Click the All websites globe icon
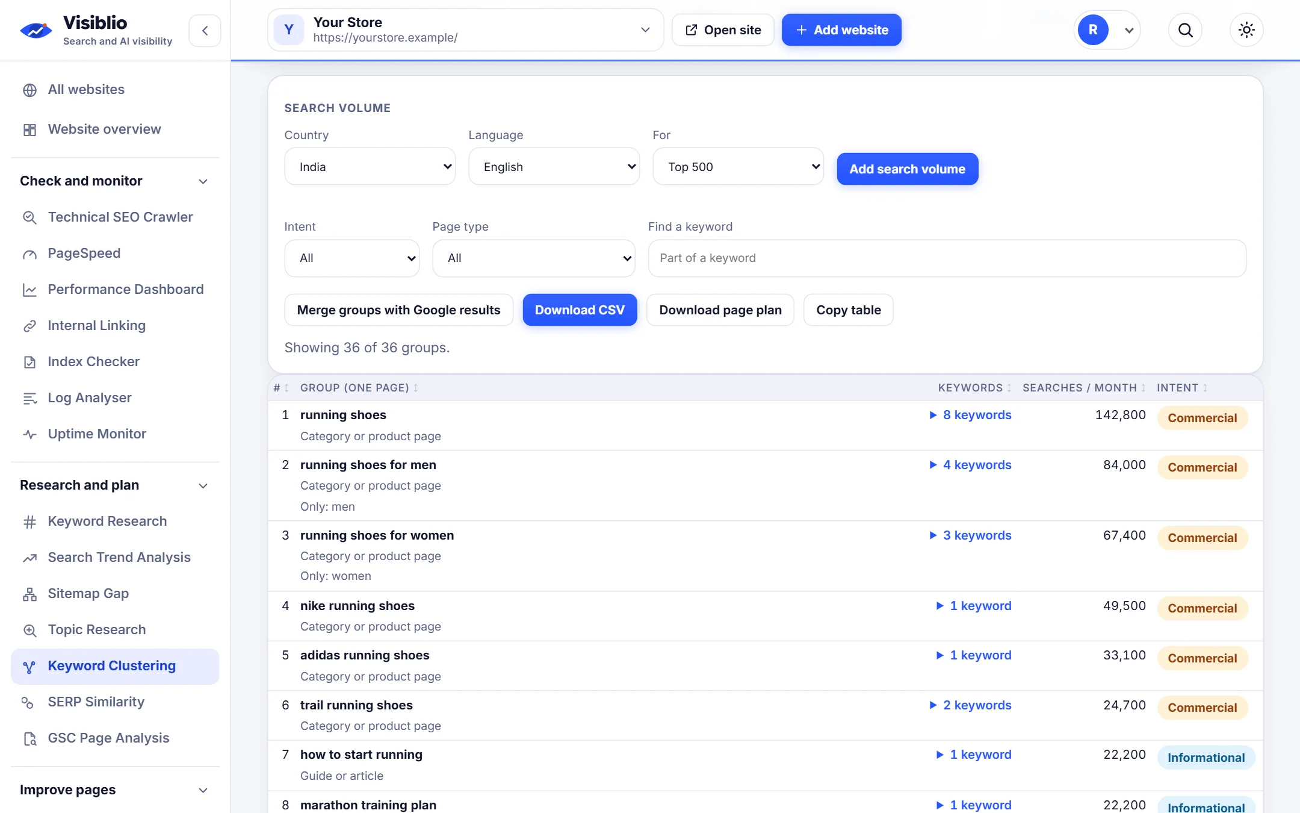 [x=29, y=90]
